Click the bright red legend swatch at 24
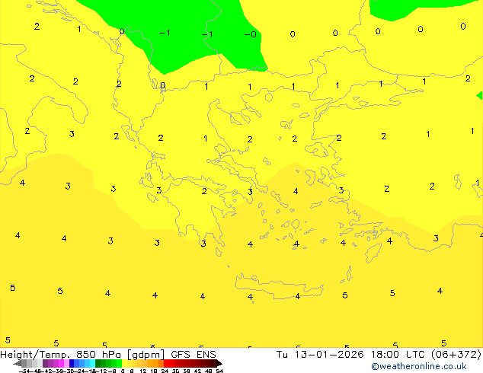The image size is (483, 373). (166, 363)
